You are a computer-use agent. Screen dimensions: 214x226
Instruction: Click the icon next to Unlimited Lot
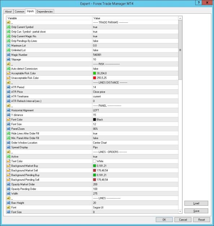[x=9, y=50]
